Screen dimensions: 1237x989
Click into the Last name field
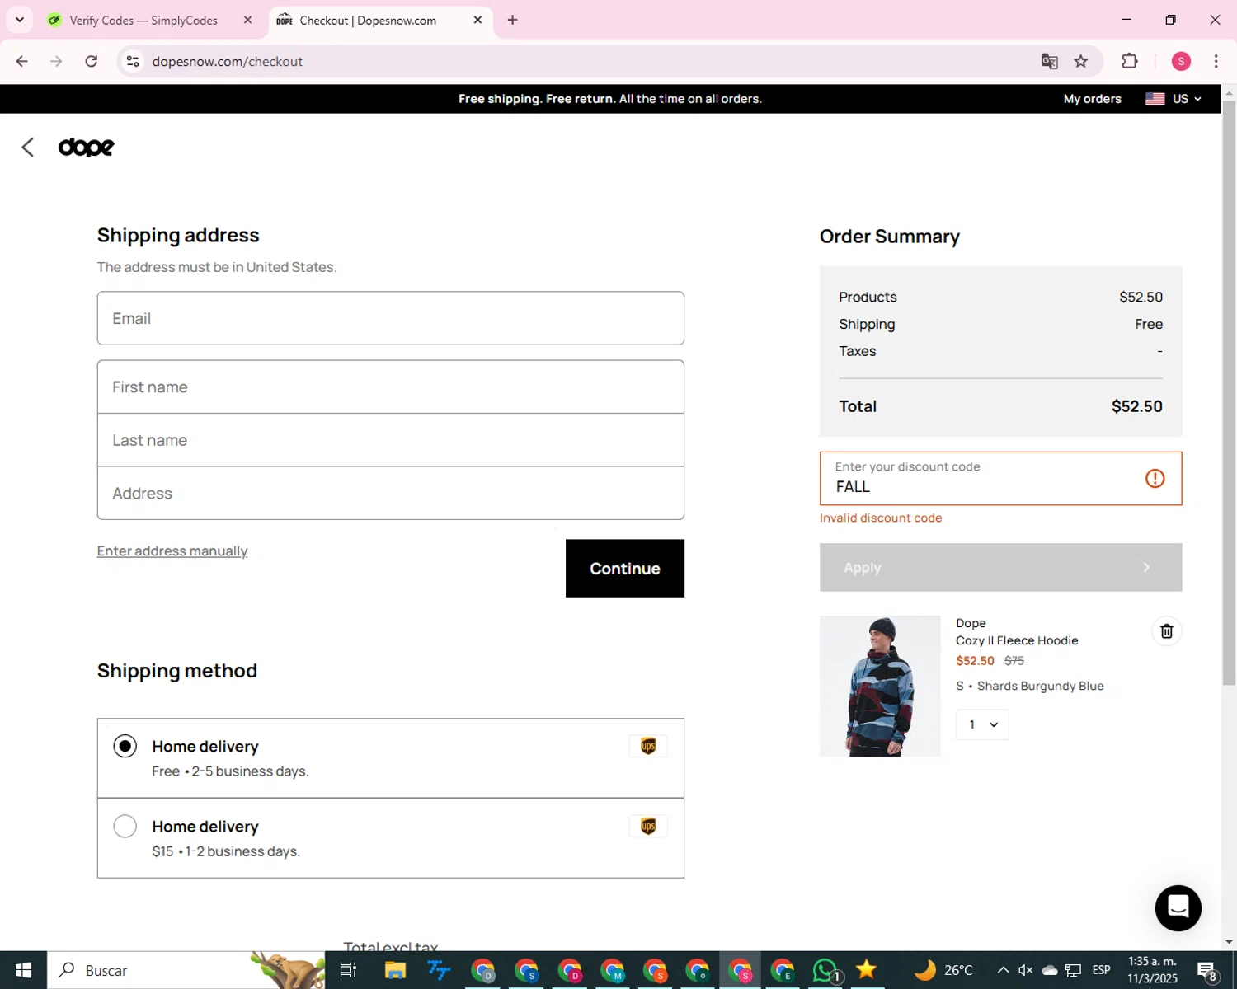(391, 440)
